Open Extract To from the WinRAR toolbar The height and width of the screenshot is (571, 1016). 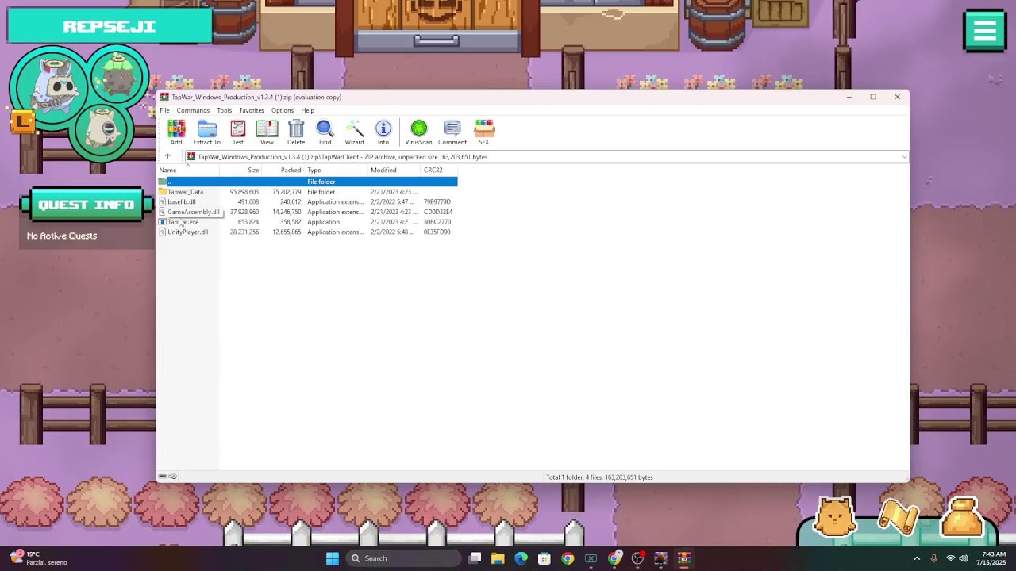(207, 132)
